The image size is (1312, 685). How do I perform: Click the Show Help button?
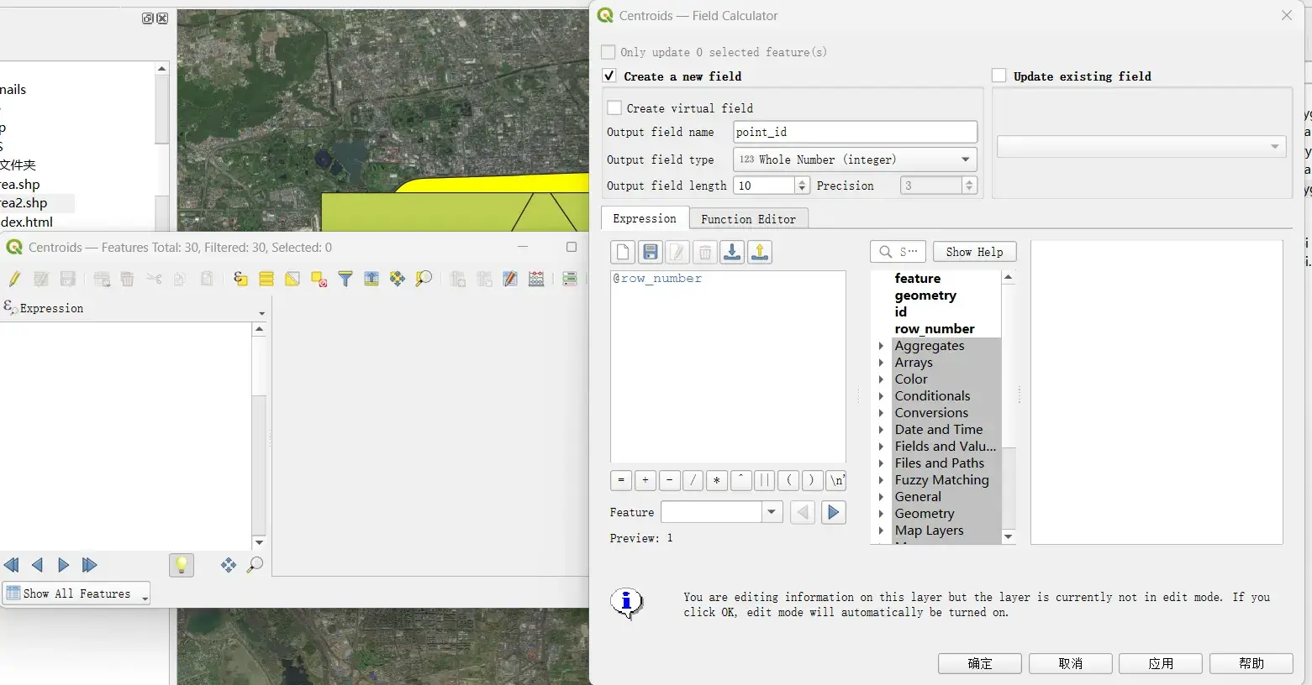pyautogui.click(x=974, y=252)
